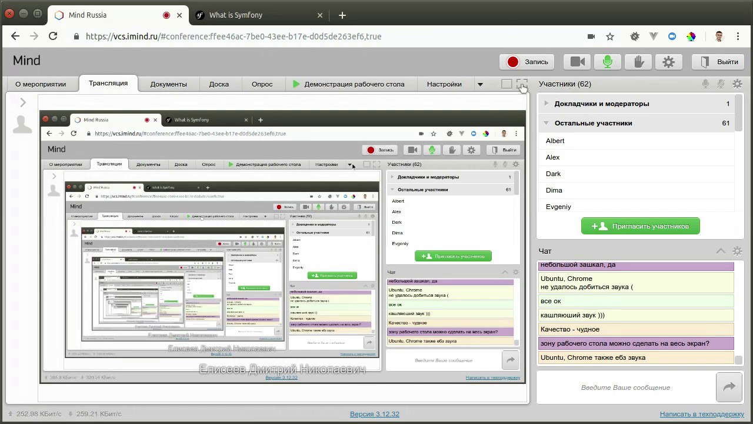The width and height of the screenshot is (753, 424).
Task: Open a new browser tab with plus
Action: [x=342, y=15]
